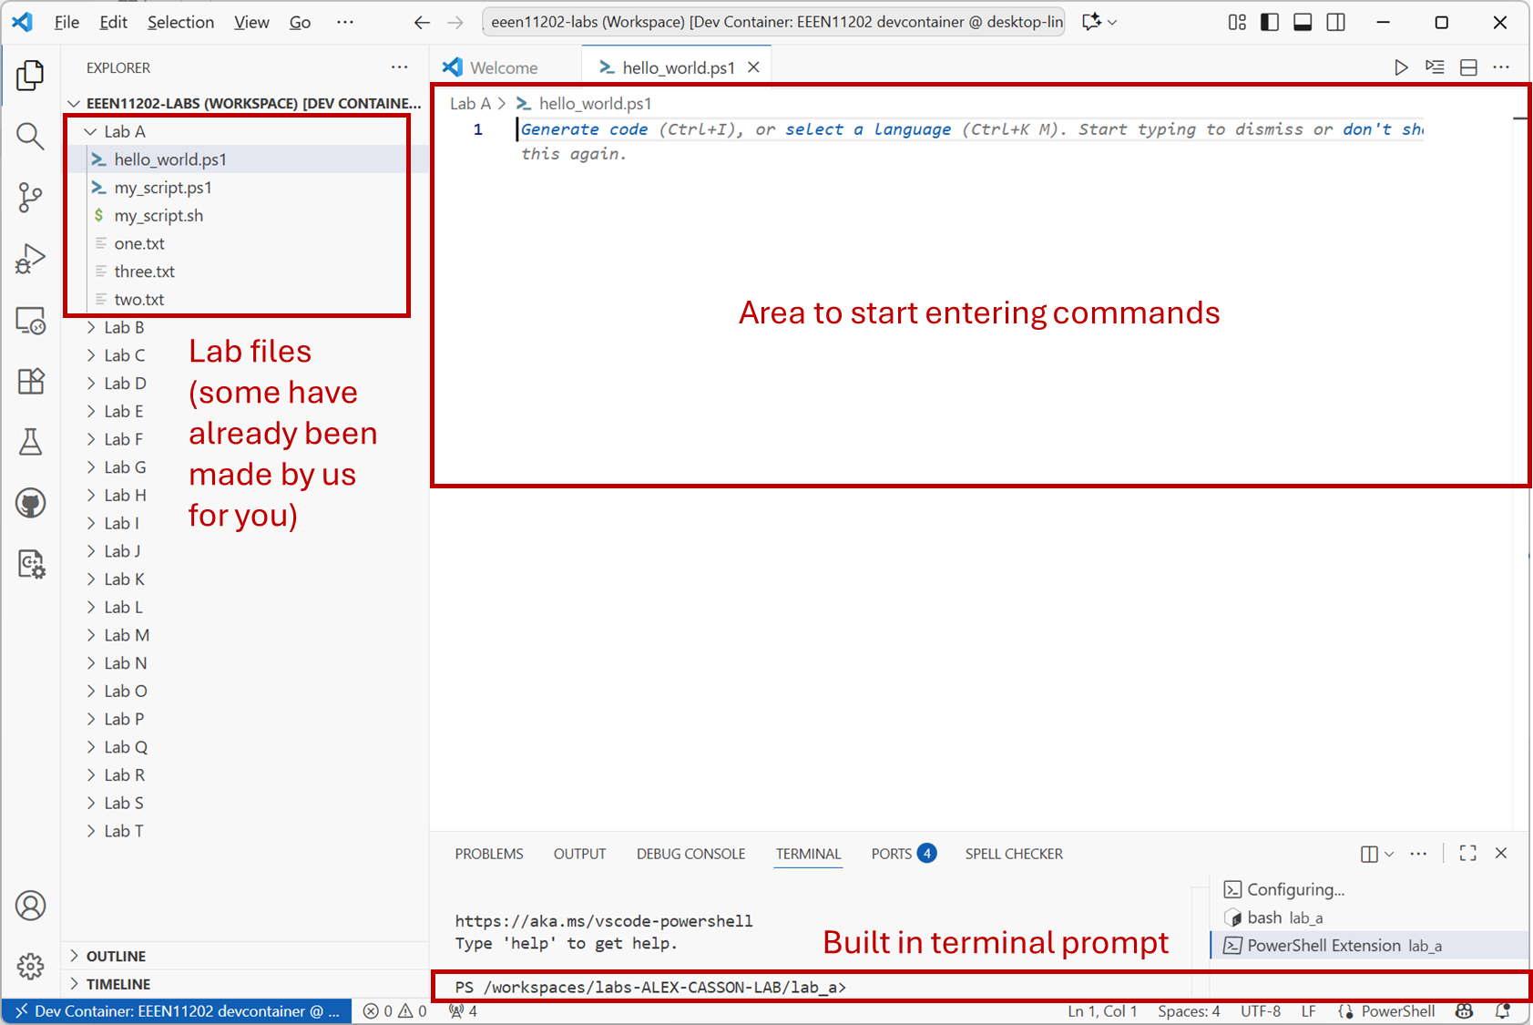Toggle the primary side bar layout button
1533x1025 pixels.
[x=1270, y=22]
